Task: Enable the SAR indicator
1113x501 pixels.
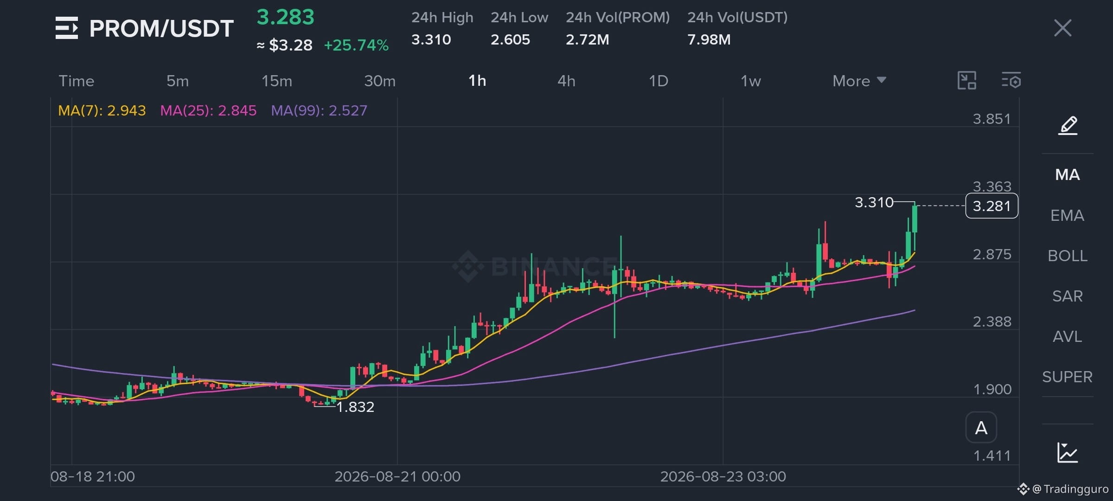Action: click(x=1068, y=296)
